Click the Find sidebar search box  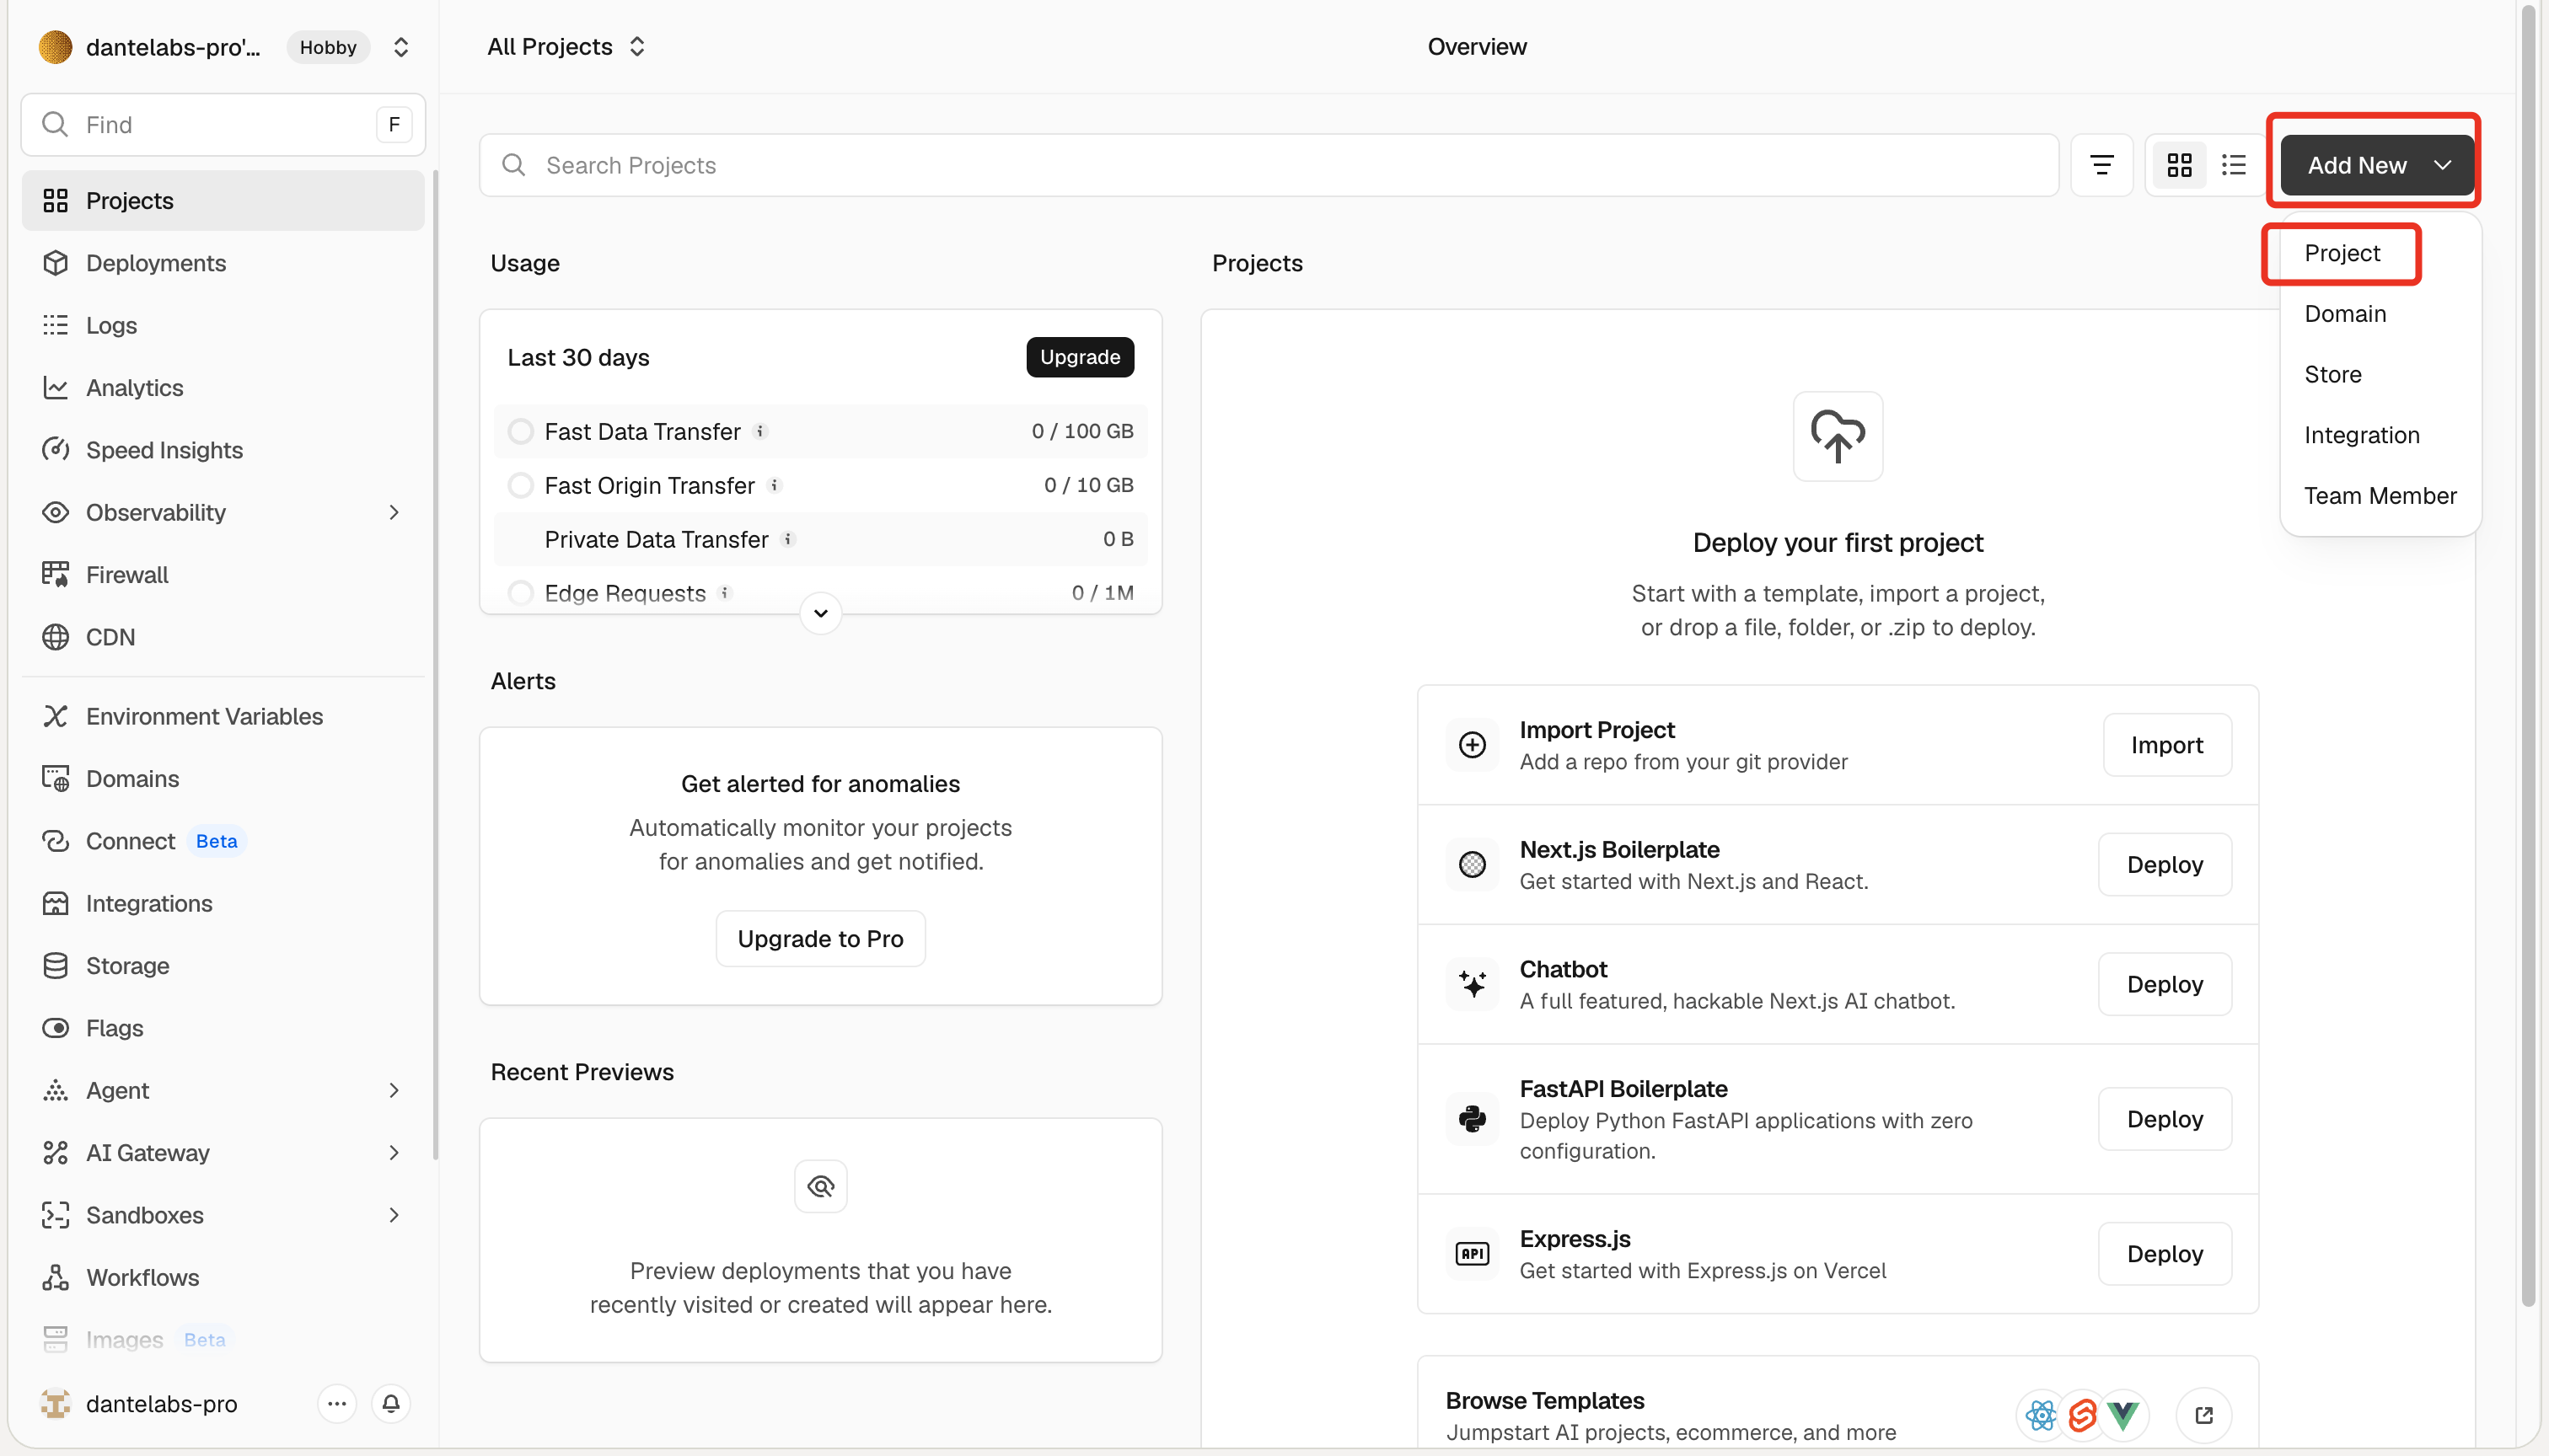click(x=223, y=125)
